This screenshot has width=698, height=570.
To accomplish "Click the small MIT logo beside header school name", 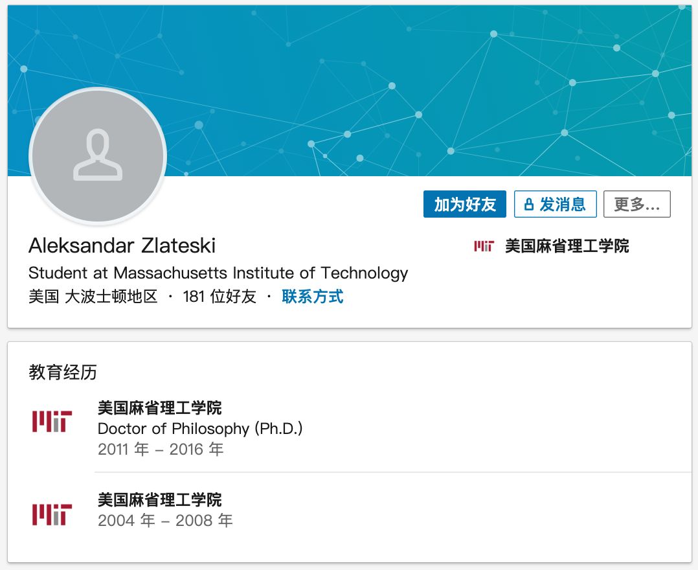I will coord(484,246).
